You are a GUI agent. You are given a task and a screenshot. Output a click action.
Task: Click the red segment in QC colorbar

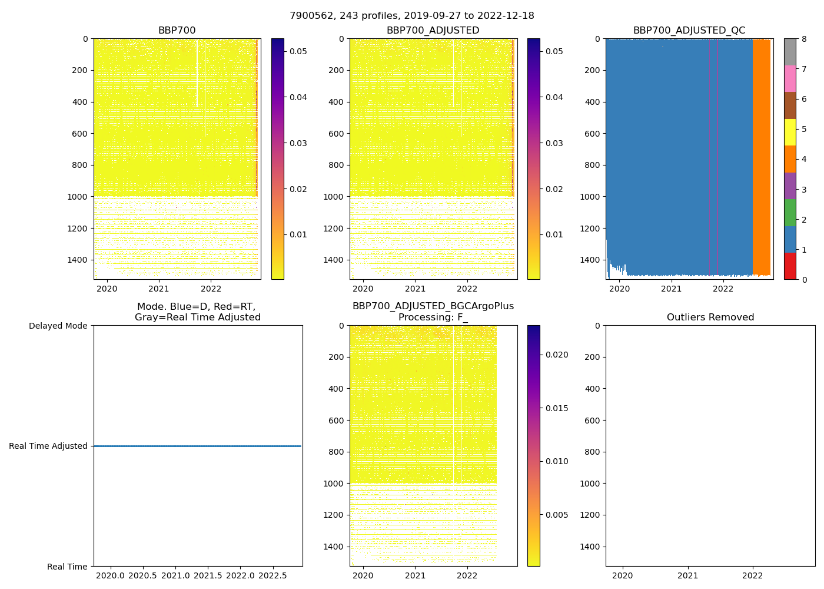click(790, 266)
